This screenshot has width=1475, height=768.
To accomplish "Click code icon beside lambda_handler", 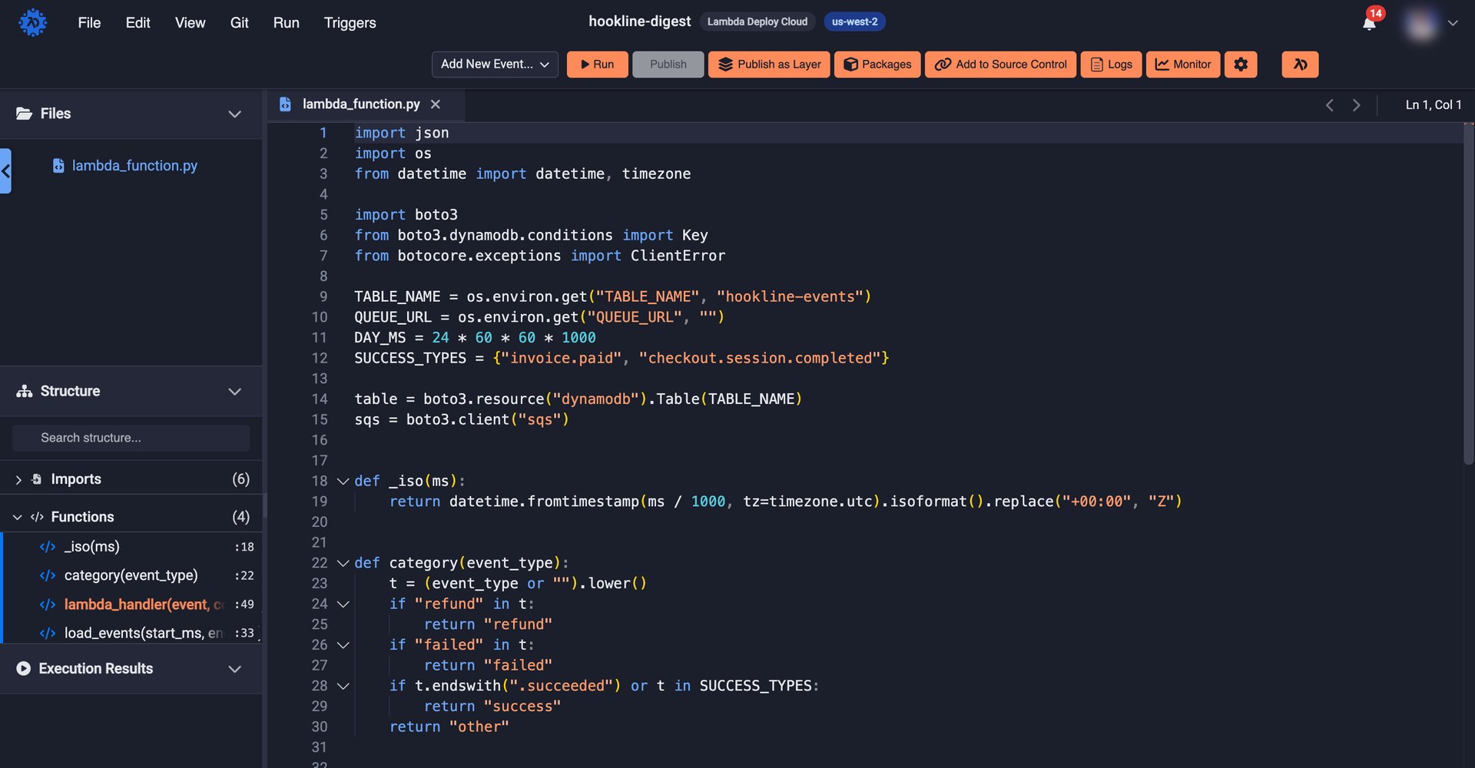I will [48, 604].
